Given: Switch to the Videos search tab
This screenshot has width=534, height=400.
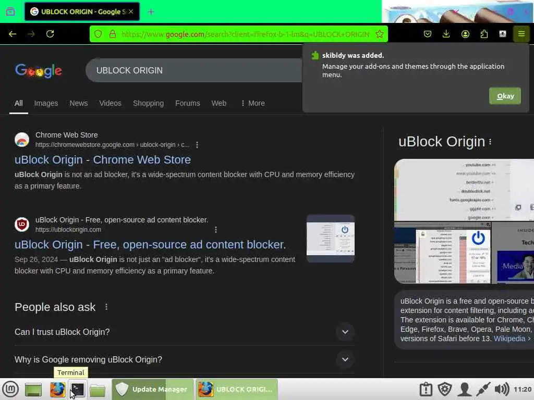Looking at the screenshot, I should (110, 103).
